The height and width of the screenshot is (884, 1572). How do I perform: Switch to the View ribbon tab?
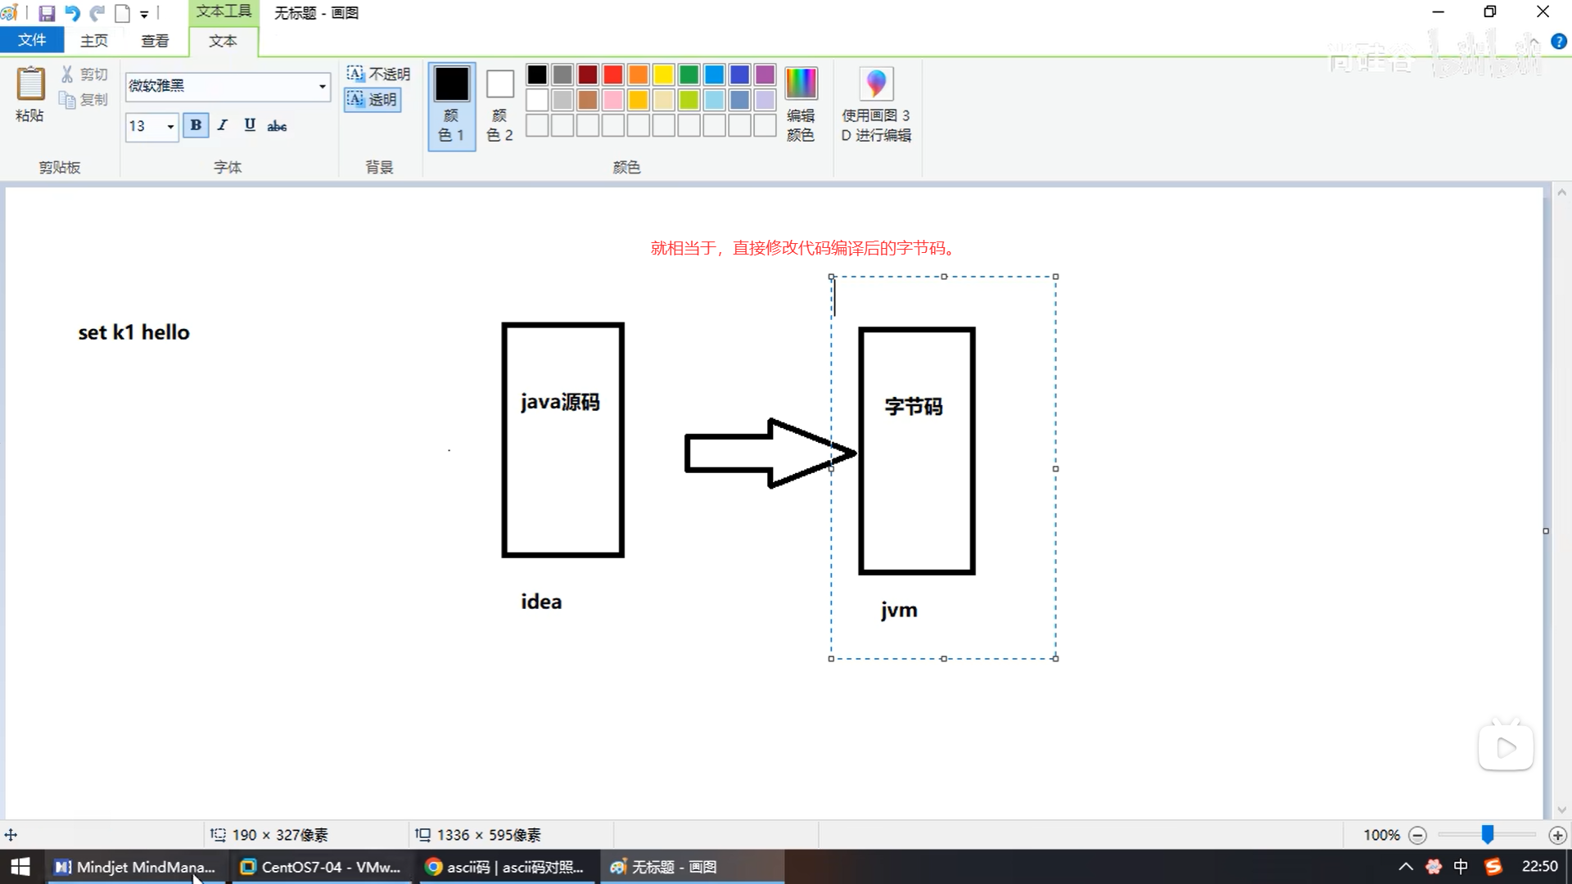(x=155, y=40)
